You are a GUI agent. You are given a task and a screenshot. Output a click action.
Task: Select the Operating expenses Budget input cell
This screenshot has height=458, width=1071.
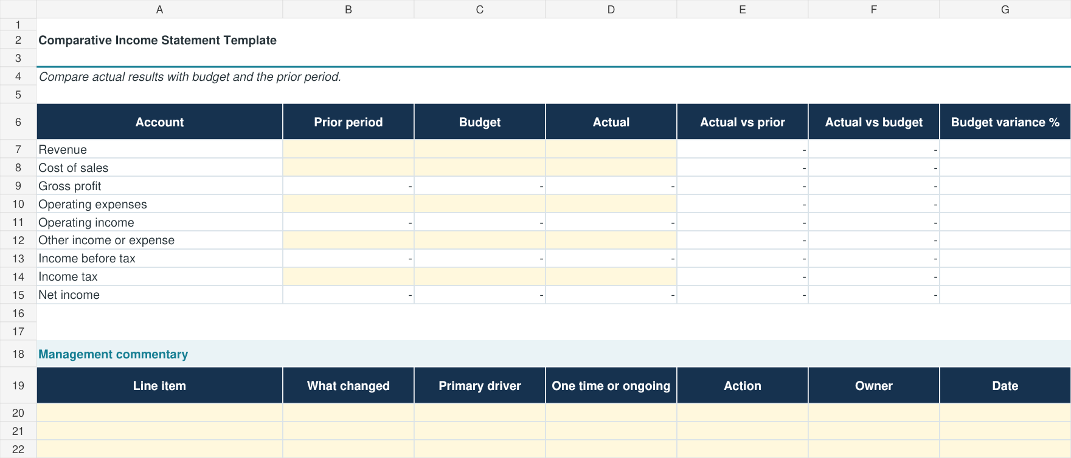pos(480,204)
